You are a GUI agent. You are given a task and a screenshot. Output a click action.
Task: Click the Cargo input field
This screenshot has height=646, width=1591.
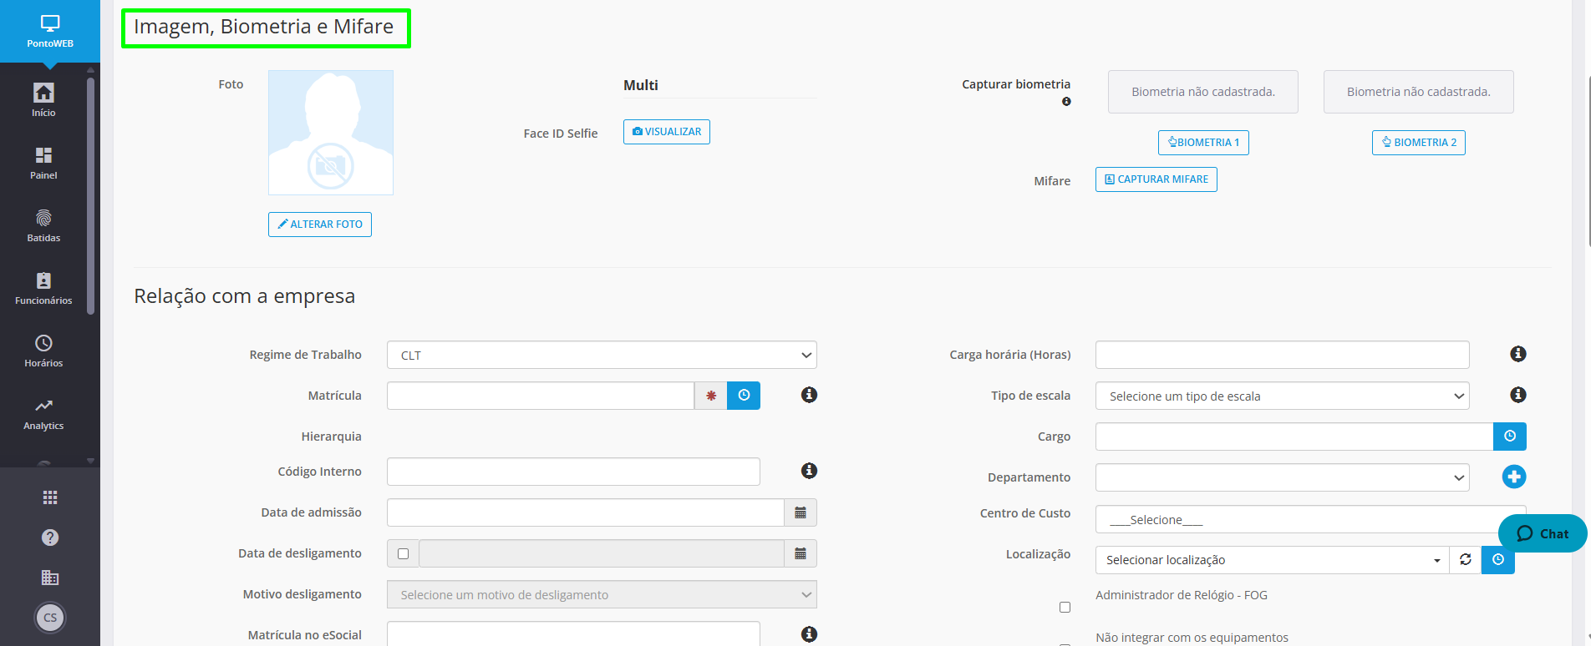click(x=1294, y=437)
